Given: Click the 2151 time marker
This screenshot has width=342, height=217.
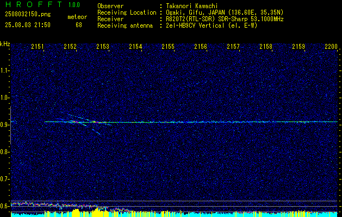Looking at the screenshot, I should pyautogui.click(x=38, y=46).
